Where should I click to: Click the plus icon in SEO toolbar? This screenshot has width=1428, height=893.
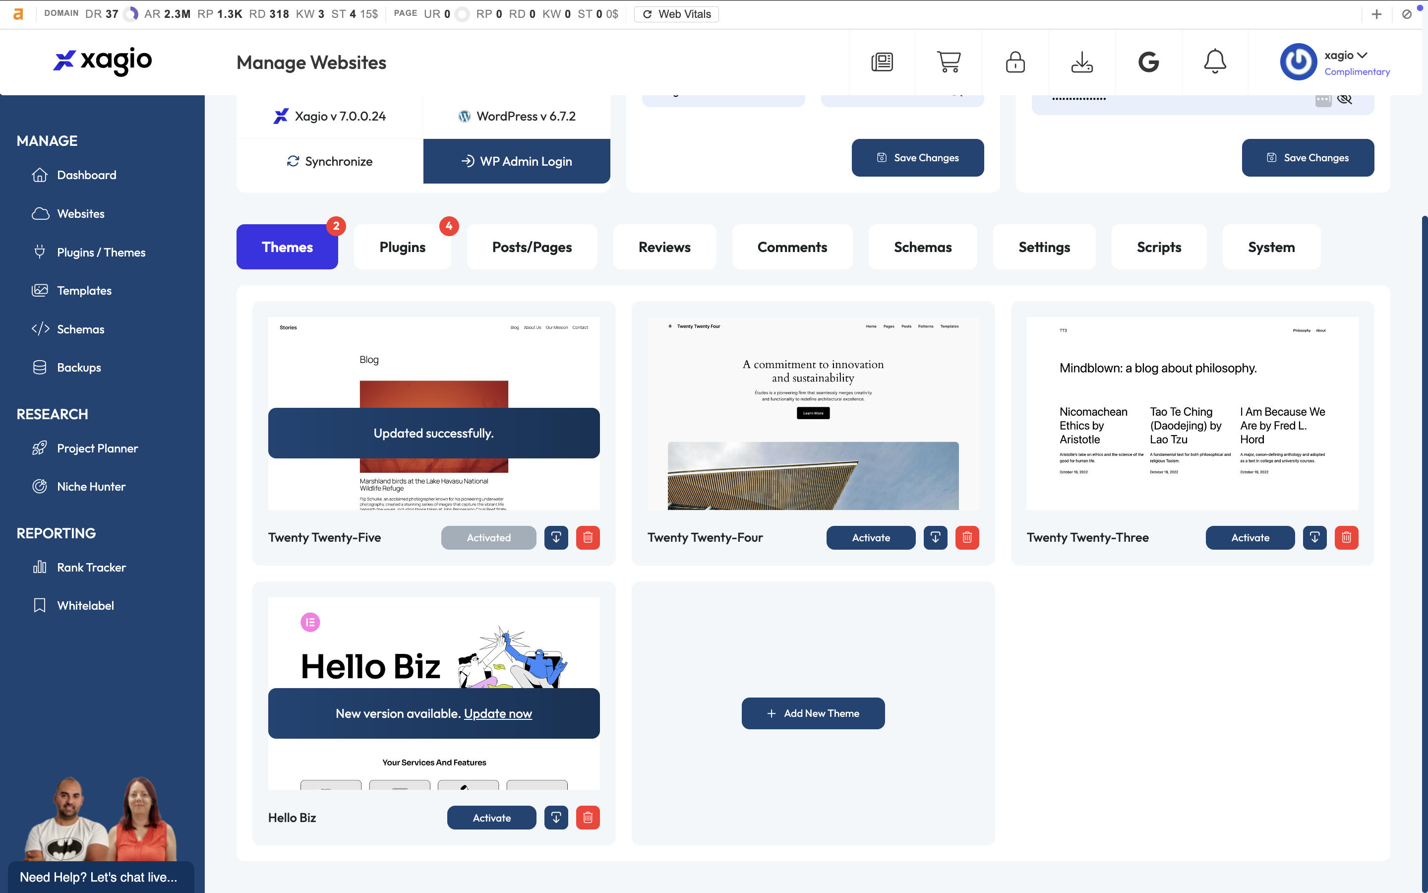coord(1376,14)
